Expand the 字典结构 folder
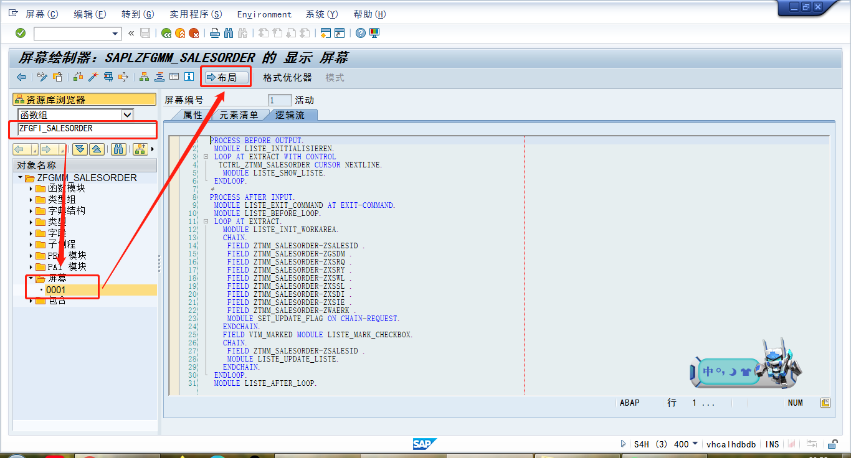This screenshot has height=458, width=851. click(31, 211)
